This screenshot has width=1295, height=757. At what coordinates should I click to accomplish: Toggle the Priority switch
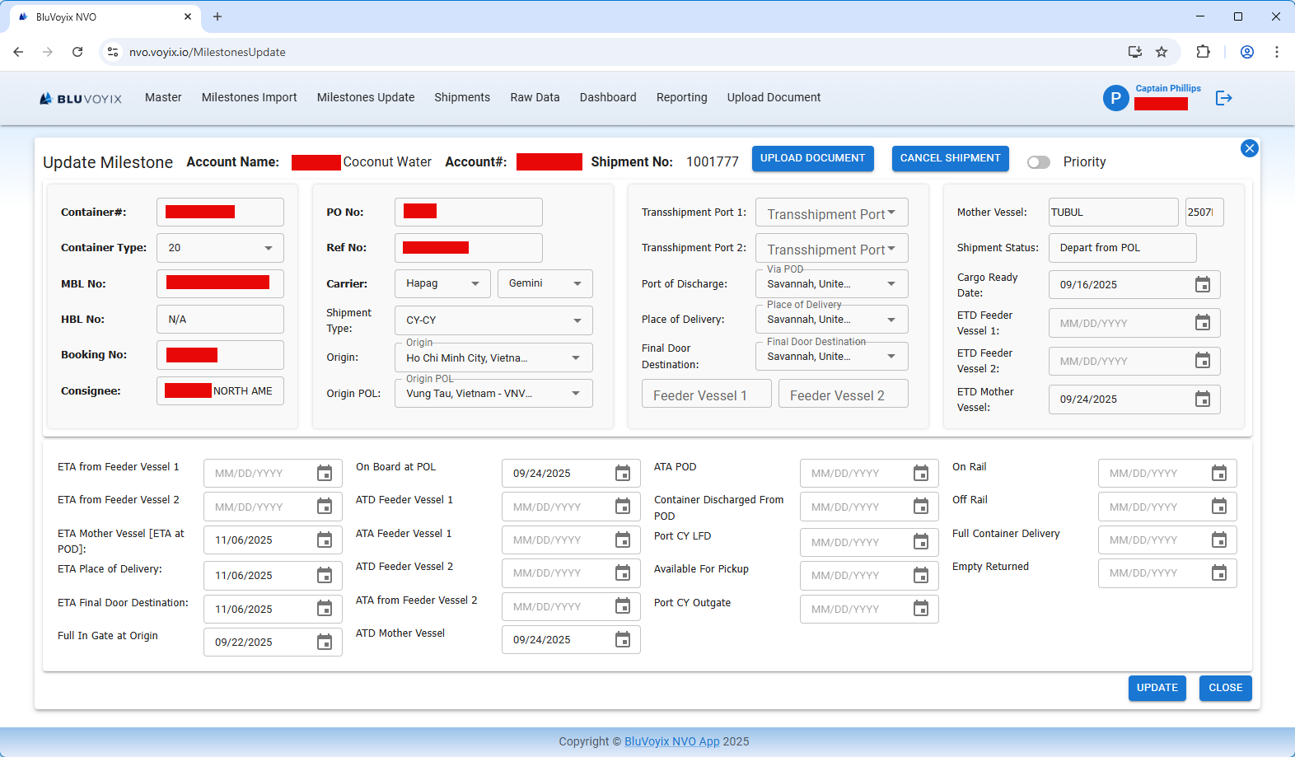1038,162
